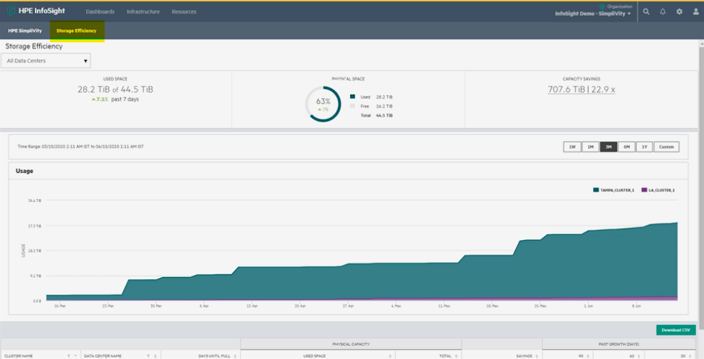Click the Download CSV button

click(x=675, y=330)
